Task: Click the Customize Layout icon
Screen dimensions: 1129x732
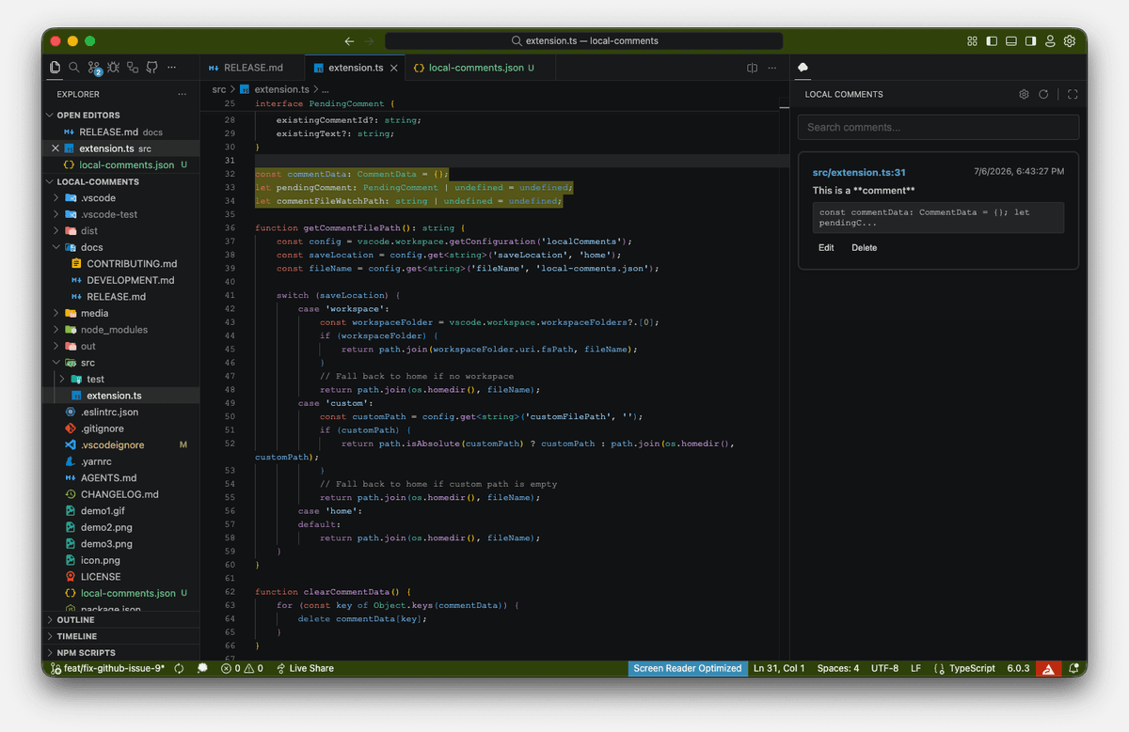Action: [x=973, y=41]
